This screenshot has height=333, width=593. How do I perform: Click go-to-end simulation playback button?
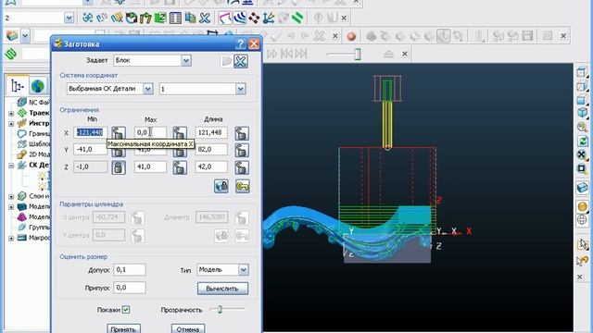point(301,54)
